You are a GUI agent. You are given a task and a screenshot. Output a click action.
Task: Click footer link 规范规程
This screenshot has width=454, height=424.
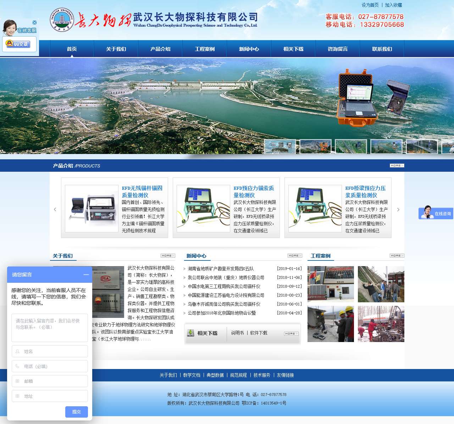238,375
